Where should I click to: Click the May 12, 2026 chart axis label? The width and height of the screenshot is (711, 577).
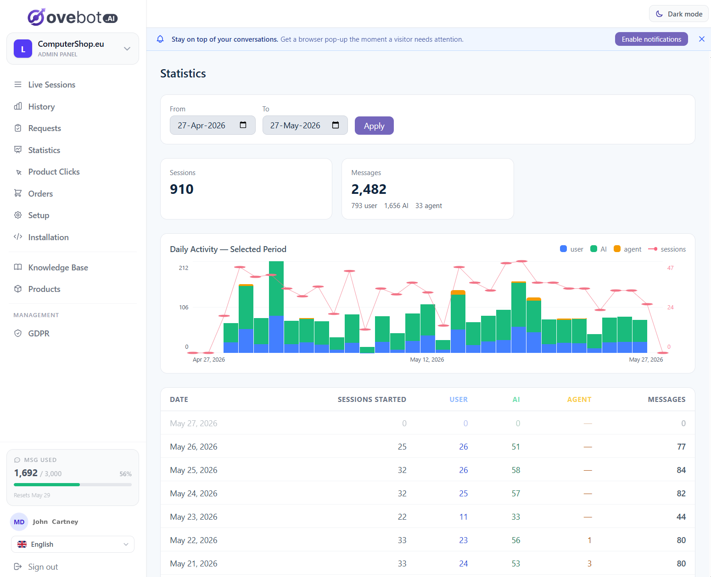point(427,359)
